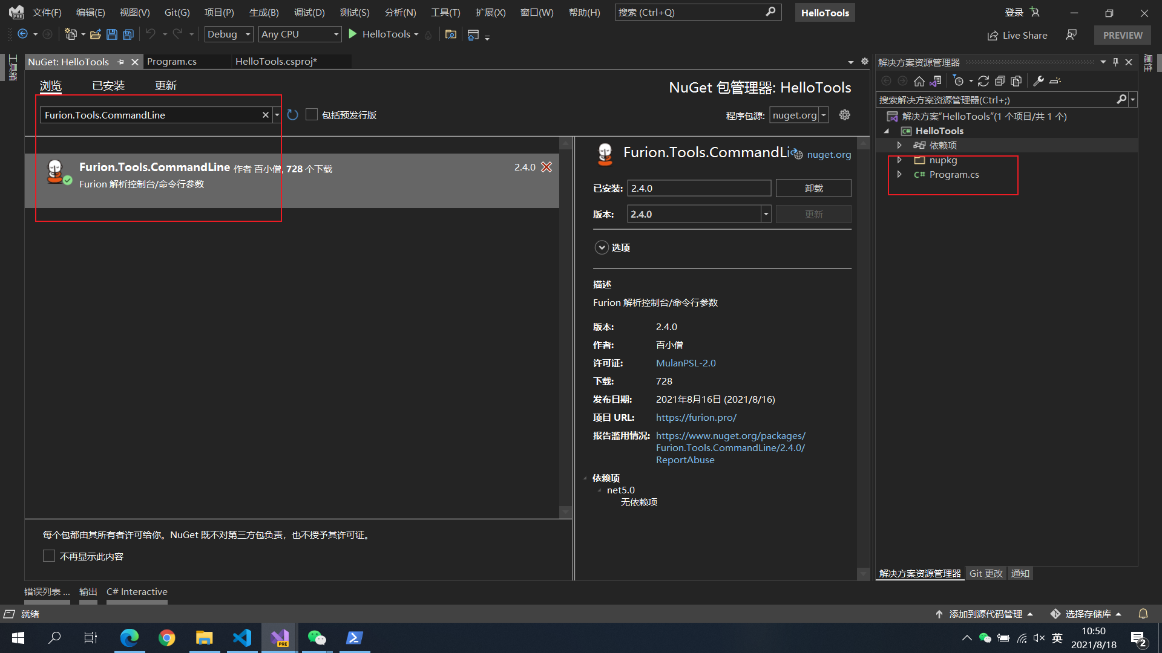The height and width of the screenshot is (653, 1162).
Task: Click Collapse All icon in Solution Explorer
Action: coord(1000,81)
